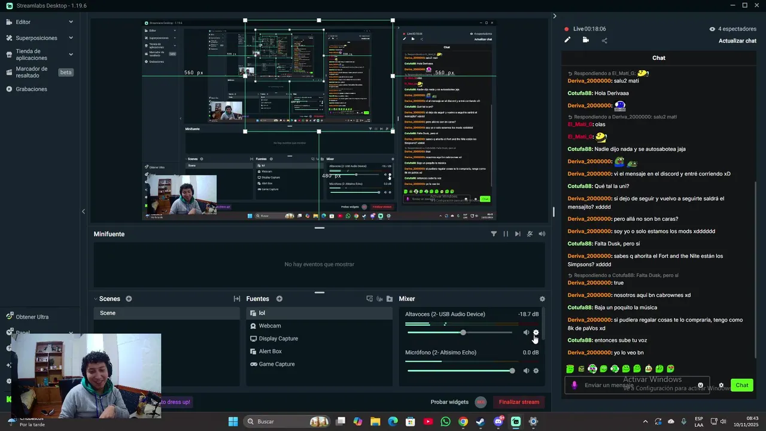Open the Micrófono source settings gear
The height and width of the screenshot is (431, 766).
pyautogui.click(x=536, y=371)
